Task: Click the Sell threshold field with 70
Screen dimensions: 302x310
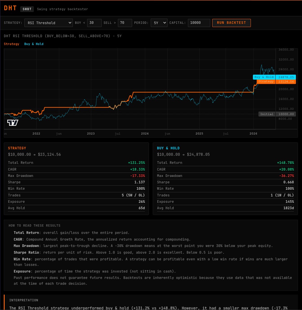Action: [x=125, y=23]
